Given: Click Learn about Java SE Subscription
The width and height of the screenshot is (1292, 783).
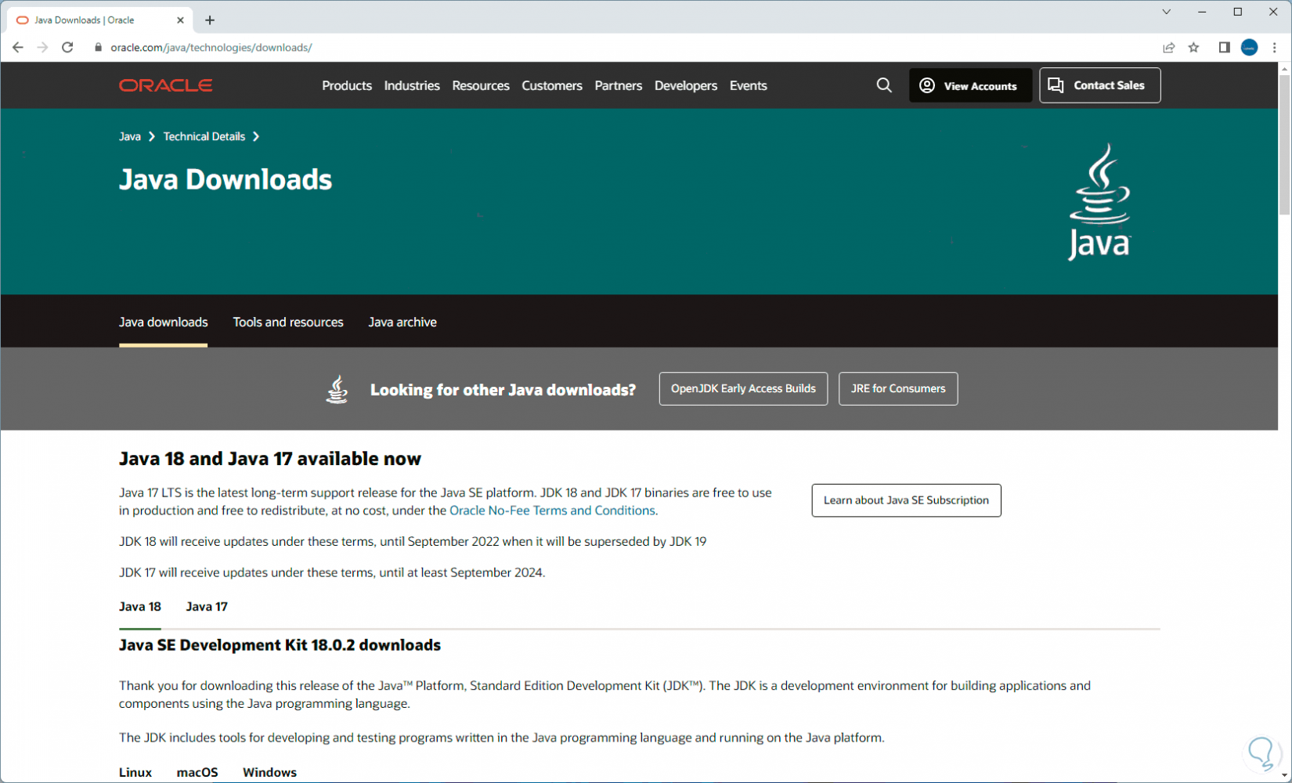Looking at the screenshot, I should click(x=906, y=500).
